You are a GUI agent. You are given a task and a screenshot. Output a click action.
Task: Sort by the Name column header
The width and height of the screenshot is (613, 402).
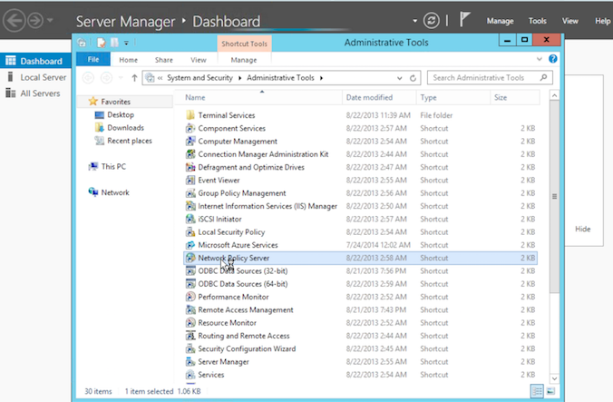[258, 97]
